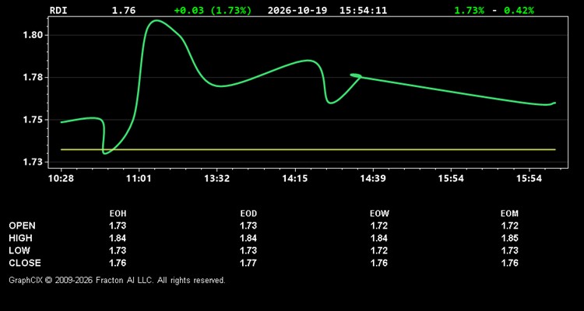The width and height of the screenshot is (584, 311).
Task: Select the EOH column header
Action: [118, 214]
